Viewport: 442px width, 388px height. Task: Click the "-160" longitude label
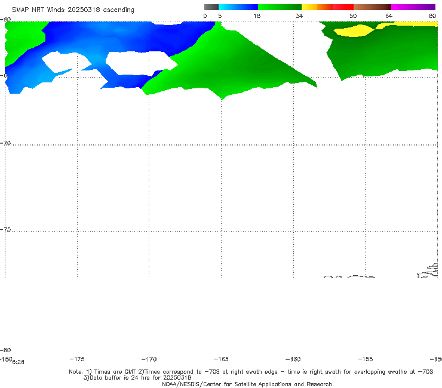tap(293, 359)
